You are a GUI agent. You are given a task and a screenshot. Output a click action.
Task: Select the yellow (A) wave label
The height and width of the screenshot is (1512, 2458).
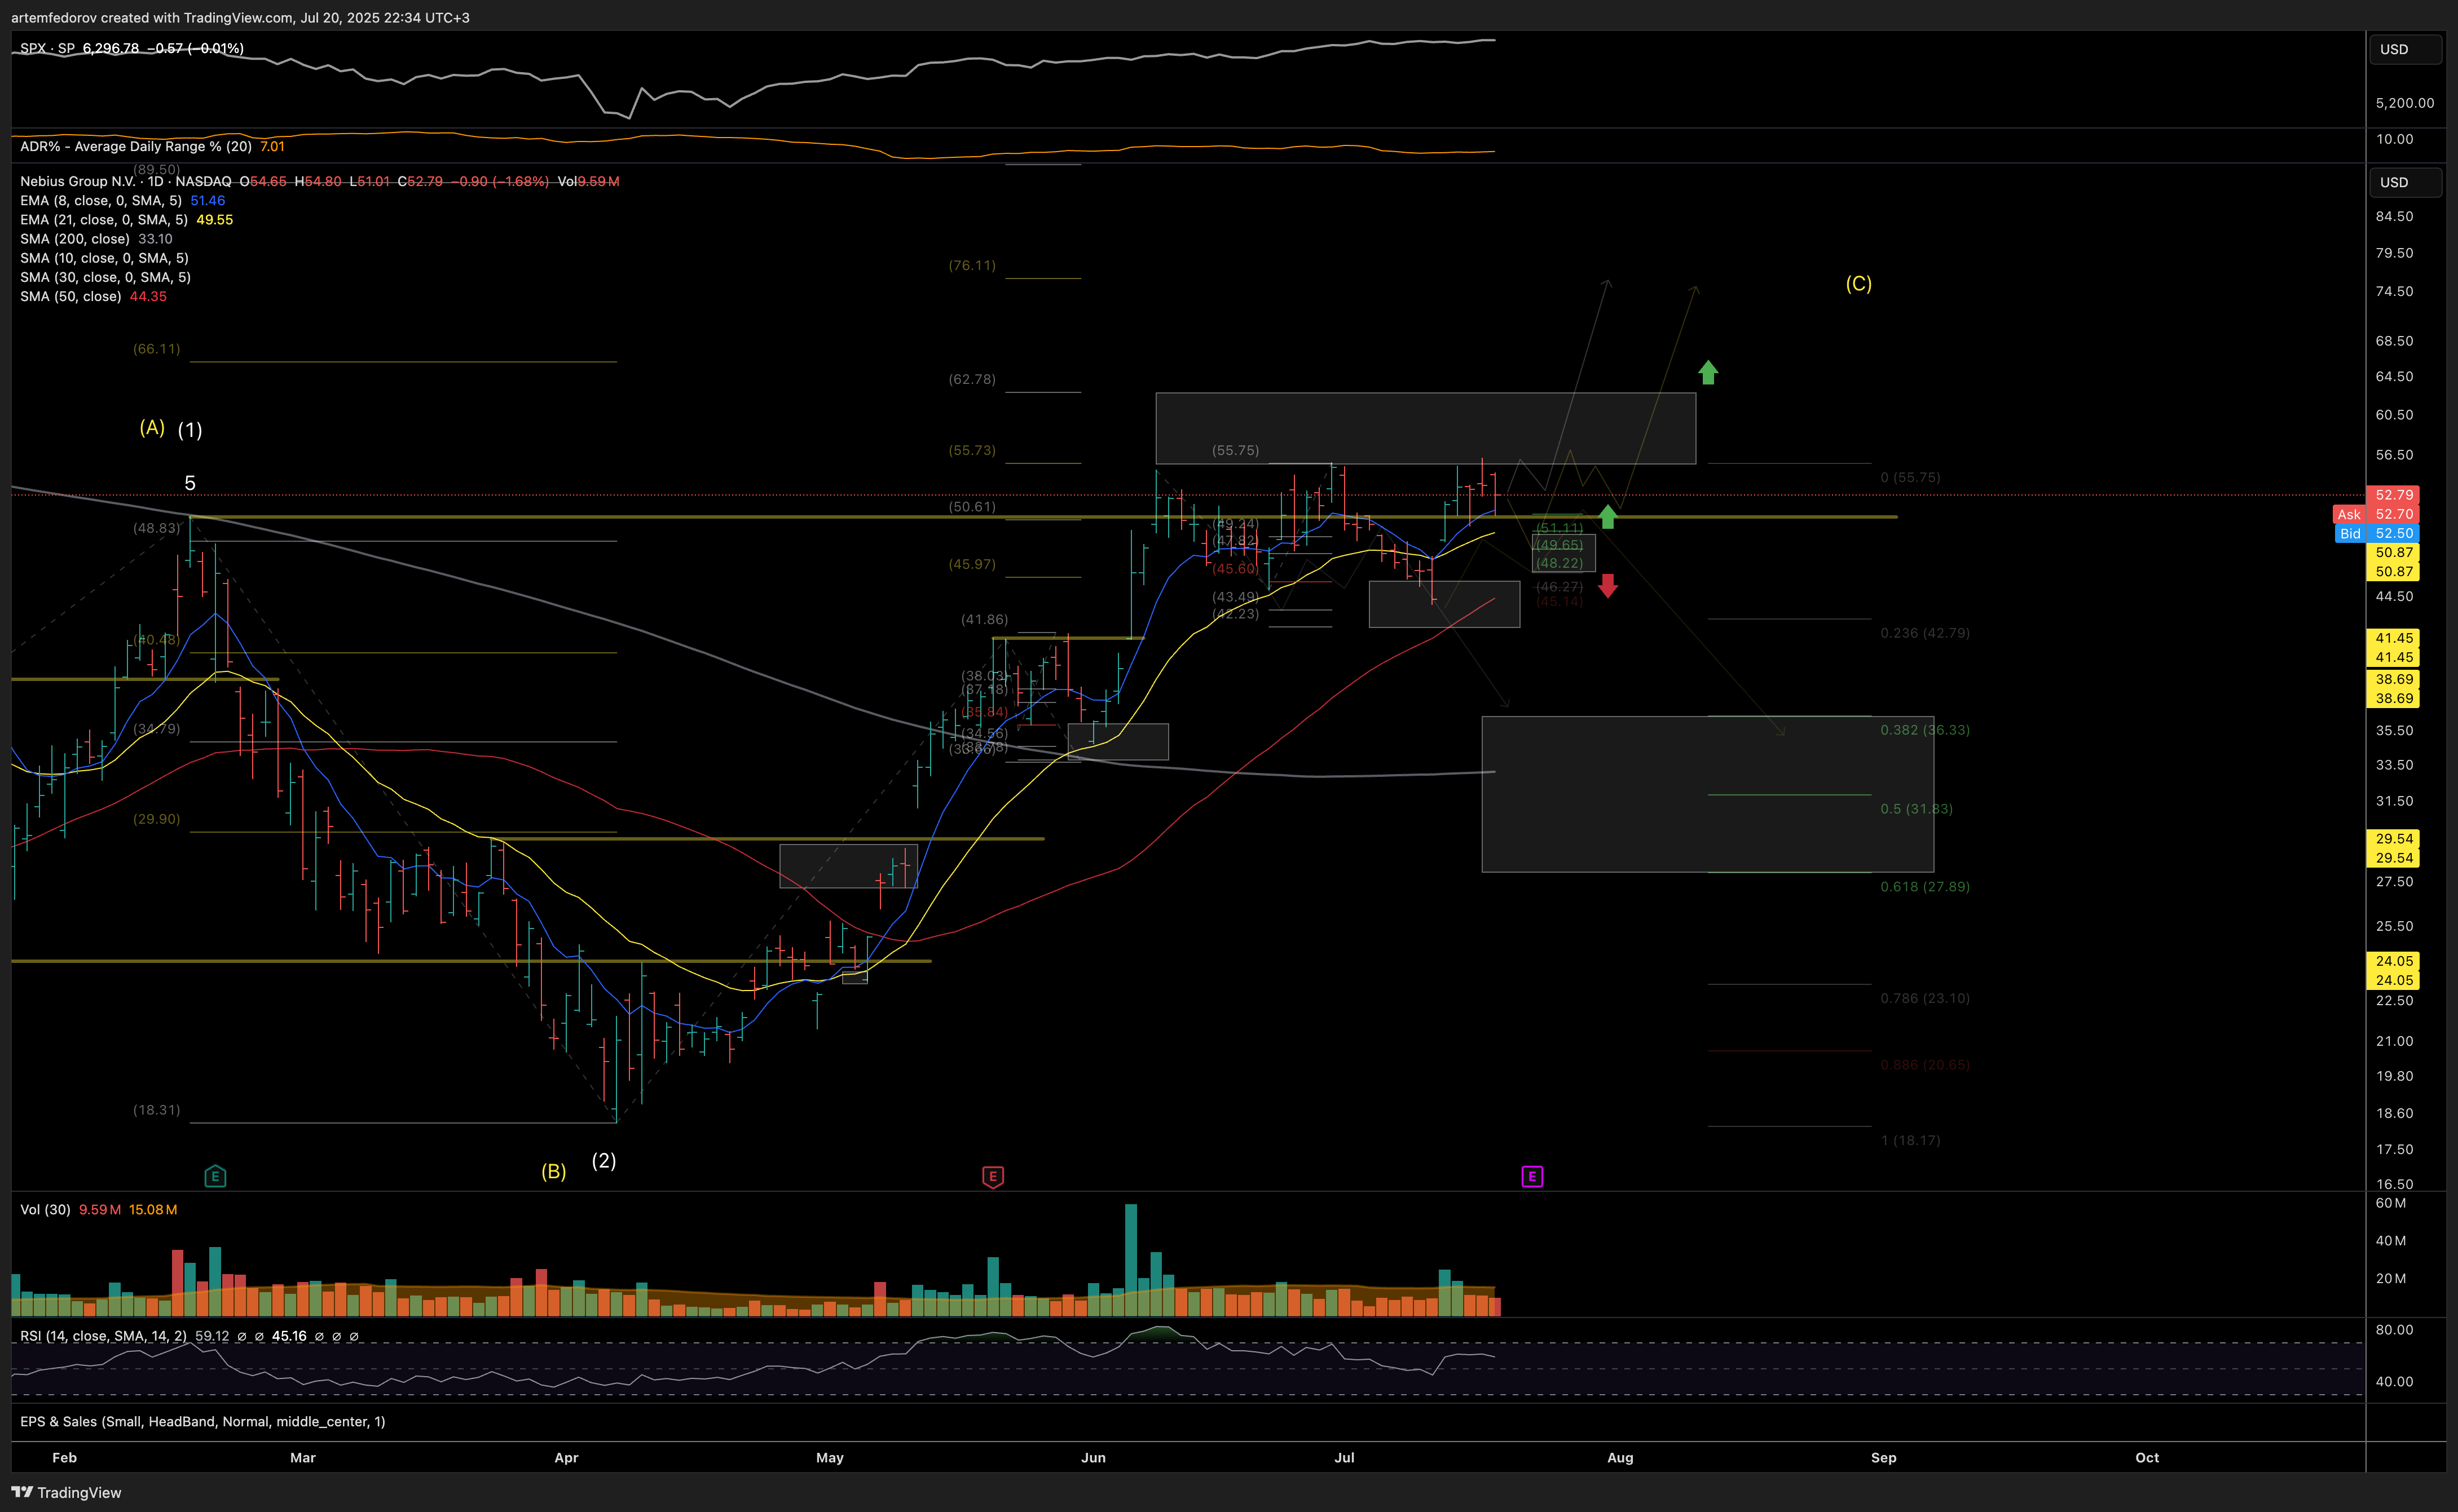tap(152, 427)
